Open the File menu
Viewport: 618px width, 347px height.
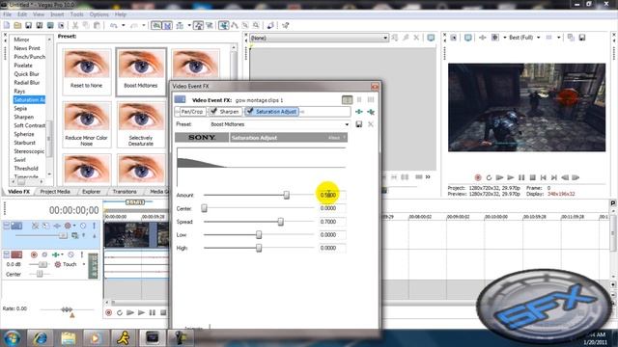[x=7, y=14]
